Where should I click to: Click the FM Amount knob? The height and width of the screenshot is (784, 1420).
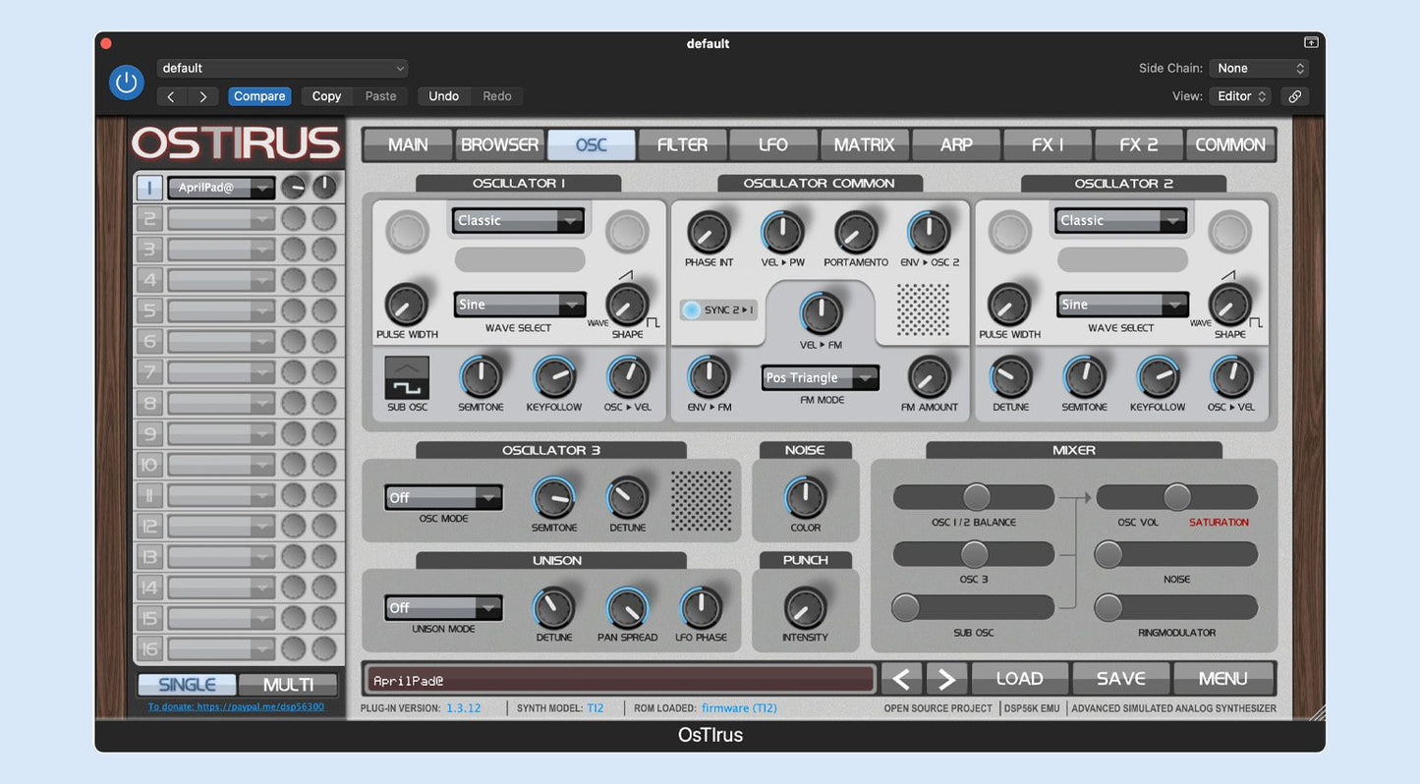(x=929, y=377)
